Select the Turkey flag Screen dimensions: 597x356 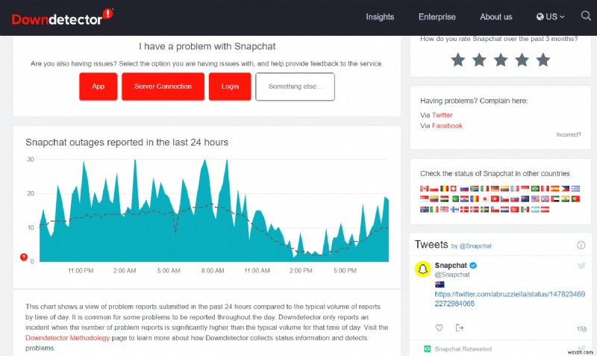tap(515, 210)
